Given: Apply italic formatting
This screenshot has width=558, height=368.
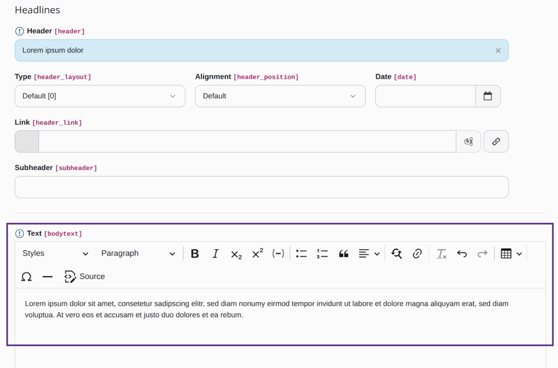Looking at the screenshot, I should click(x=215, y=254).
